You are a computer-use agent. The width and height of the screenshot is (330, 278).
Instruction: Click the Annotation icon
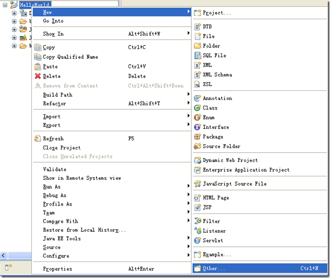click(x=197, y=98)
